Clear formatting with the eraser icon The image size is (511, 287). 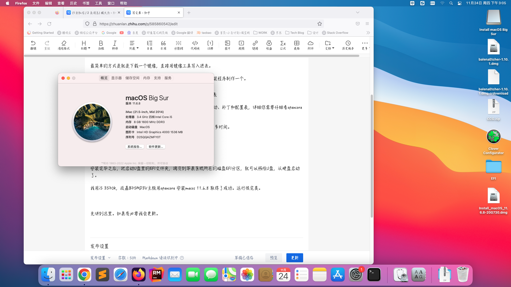(x=64, y=45)
